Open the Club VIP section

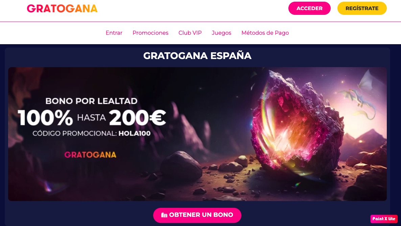pyautogui.click(x=190, y=33)
